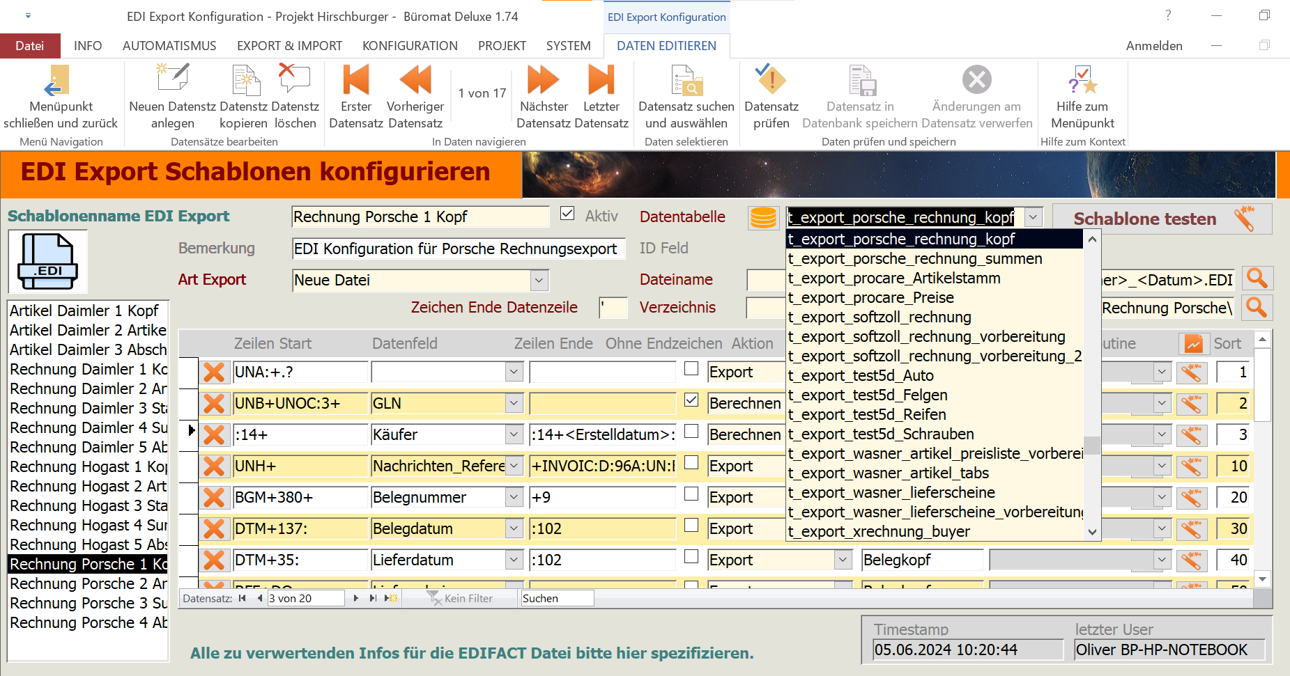Click the Erster Datensatz navigation icon
This screenshot has width=1290, height=676.
[x=355, y=81]
